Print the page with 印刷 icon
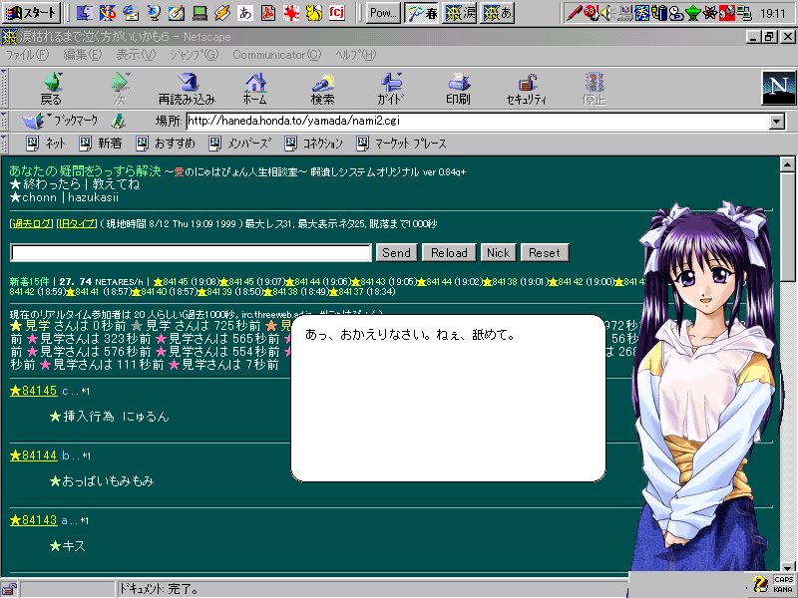 [x=458, y=89]
